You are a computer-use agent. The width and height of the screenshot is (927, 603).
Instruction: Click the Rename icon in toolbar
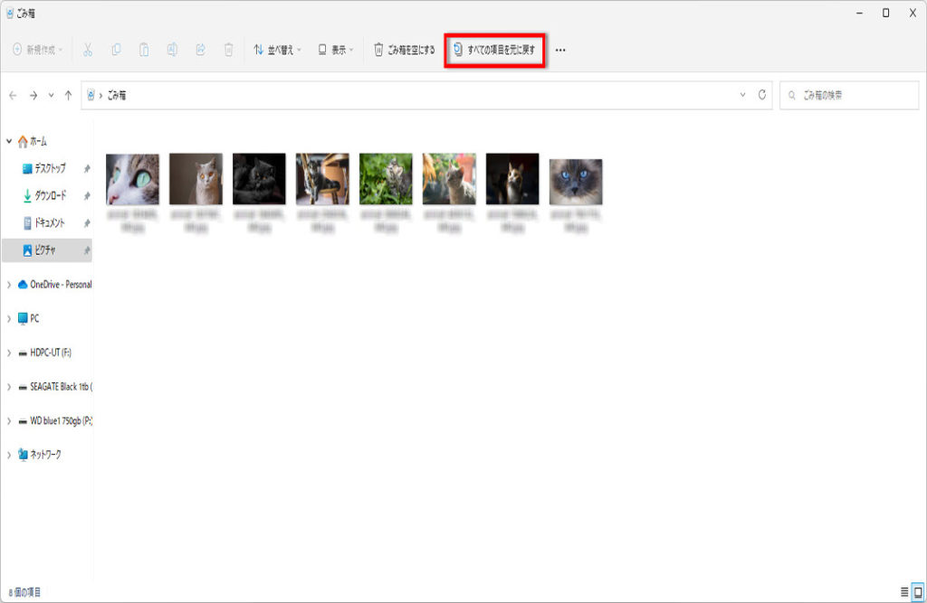click(x=172, y=50)
